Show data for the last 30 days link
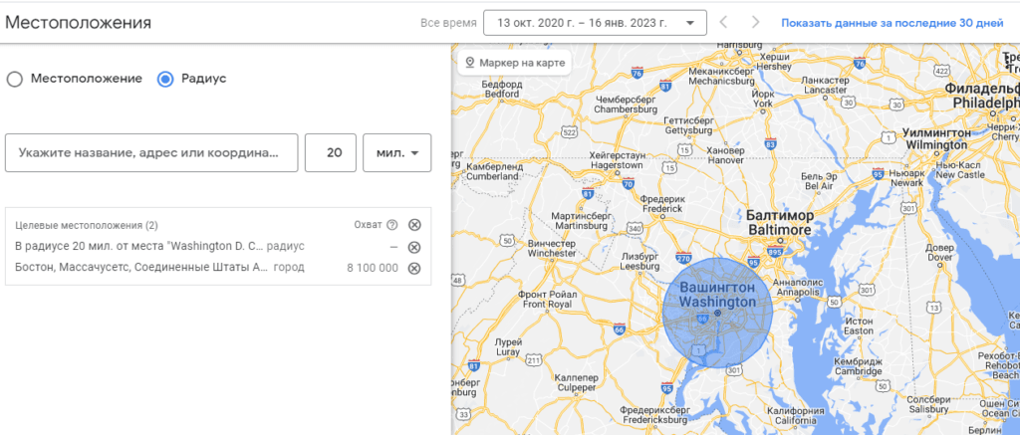The image size is (1020, 435). (x=892, y=23)
